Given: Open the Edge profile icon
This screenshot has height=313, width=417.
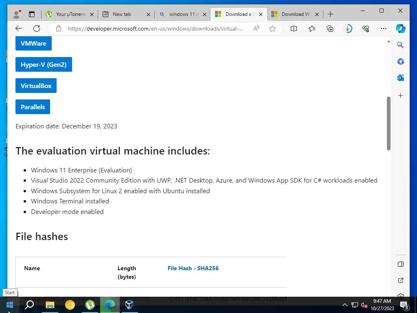Looking at the screenshot, I should [x=17, y=14].
